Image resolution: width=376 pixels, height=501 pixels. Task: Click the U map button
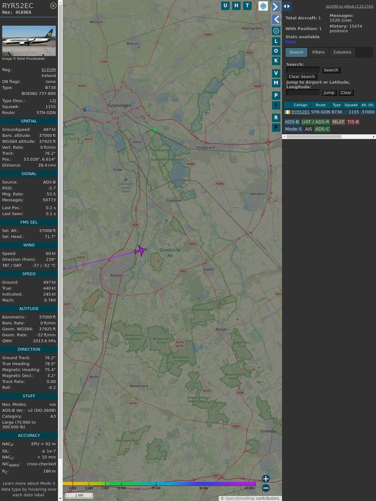click(x=226, y=6)
